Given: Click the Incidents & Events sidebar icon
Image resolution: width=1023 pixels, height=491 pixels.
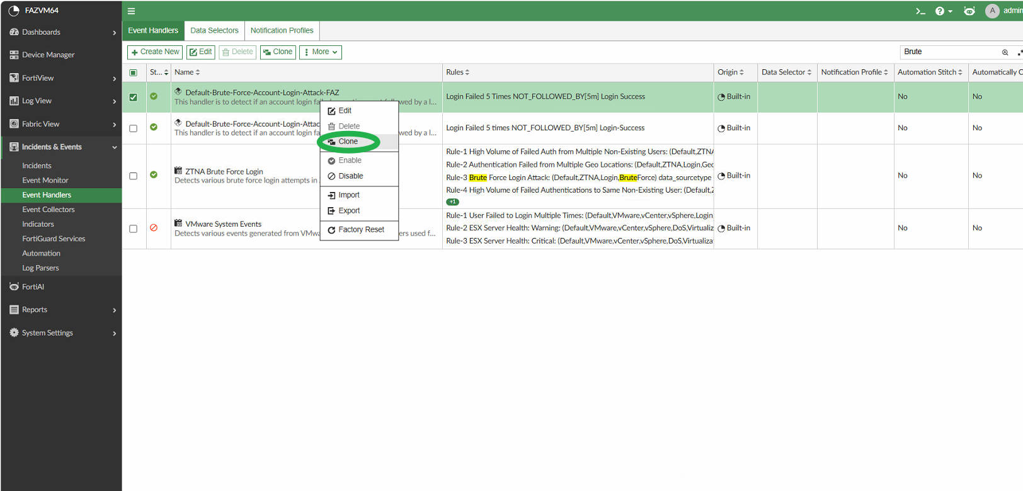Looking at the screenshot, I should [14, 147].
